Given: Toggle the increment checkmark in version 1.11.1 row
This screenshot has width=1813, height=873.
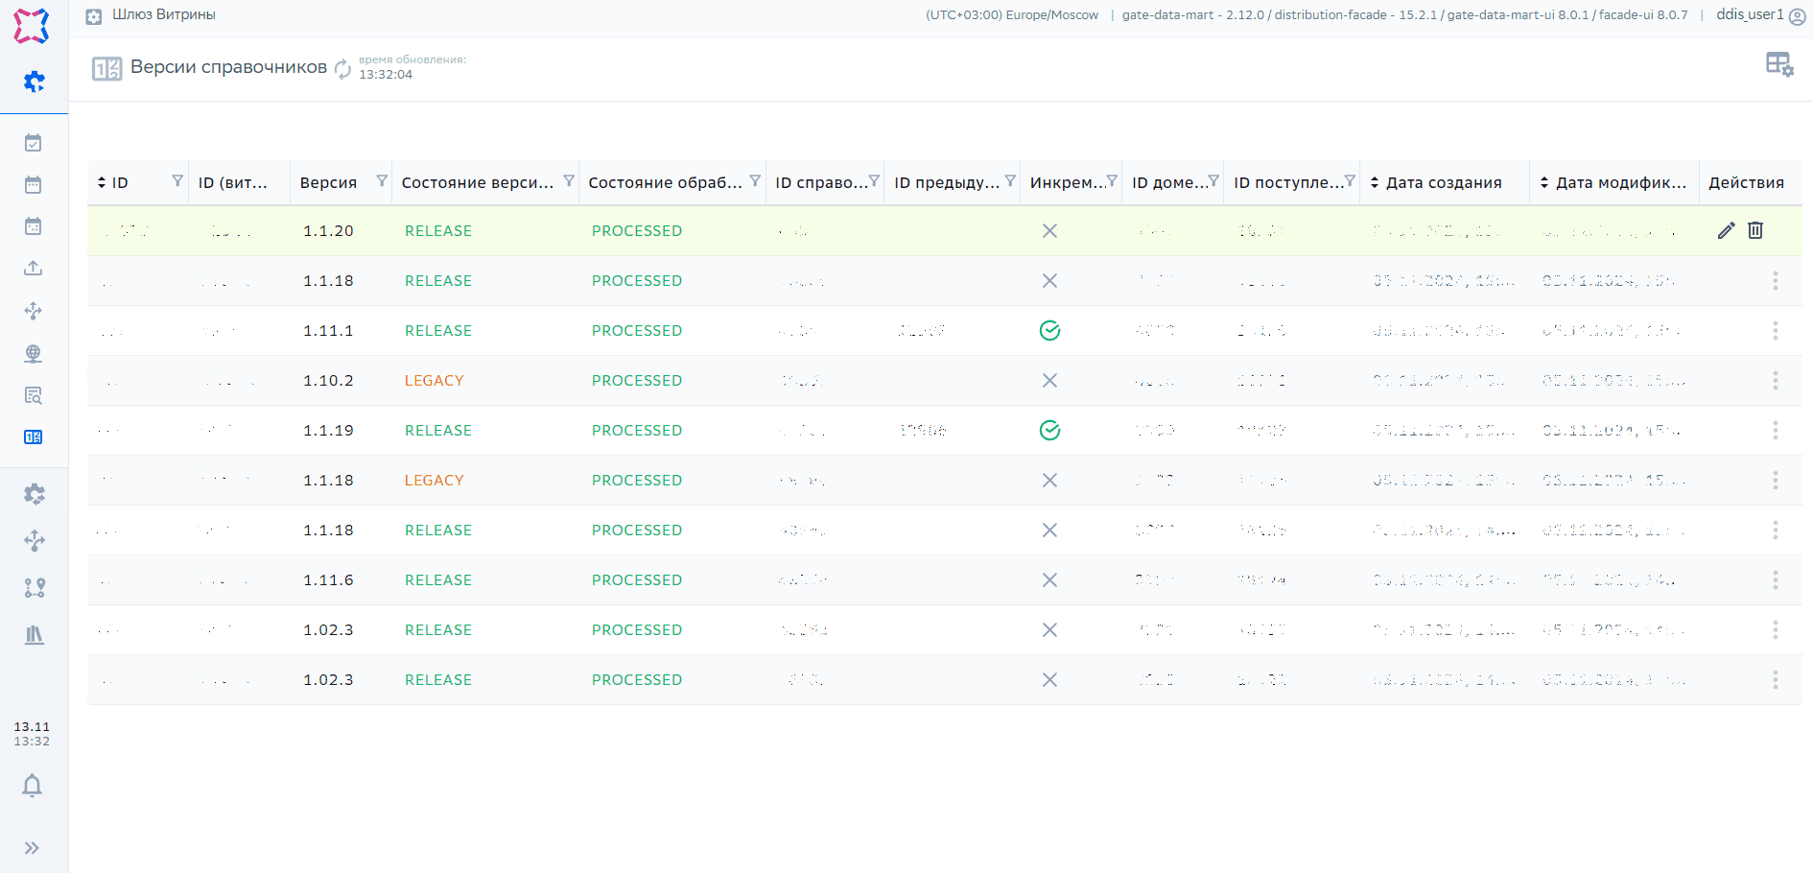Looking at the screenshot, I should (1049, 331).
